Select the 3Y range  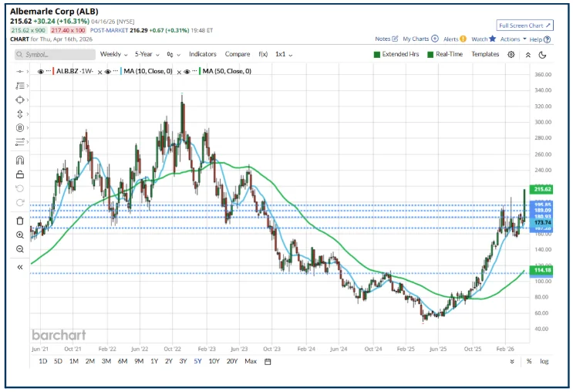click(183, 361)
